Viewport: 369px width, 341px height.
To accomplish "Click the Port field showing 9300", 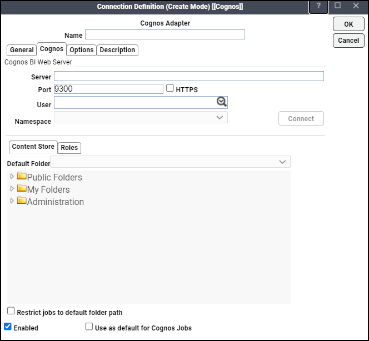I will click(x=108, y=89).
